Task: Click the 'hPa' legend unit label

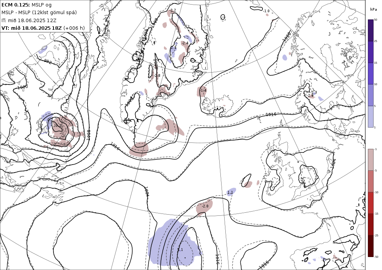Action: pos(373,10)
